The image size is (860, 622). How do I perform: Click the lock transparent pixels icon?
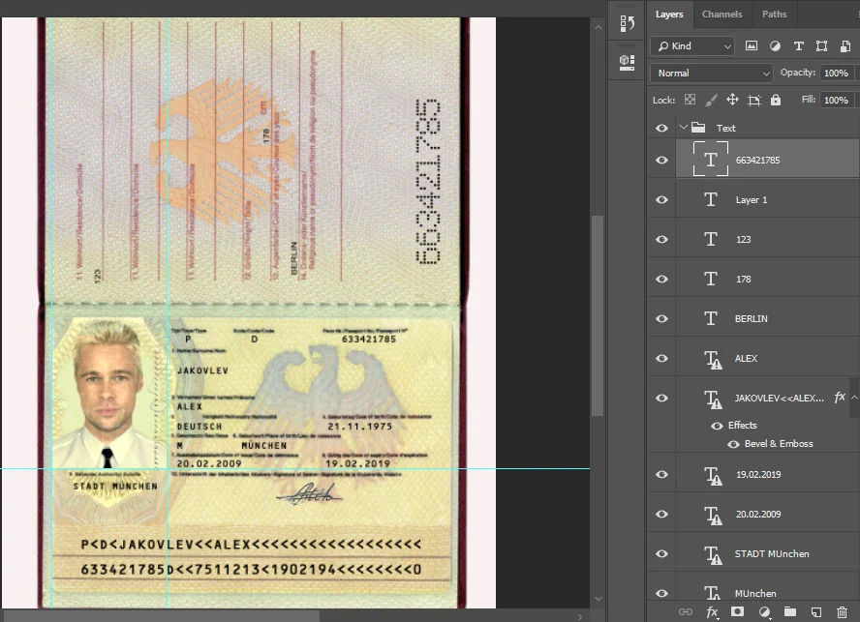[x=690, y=100]
